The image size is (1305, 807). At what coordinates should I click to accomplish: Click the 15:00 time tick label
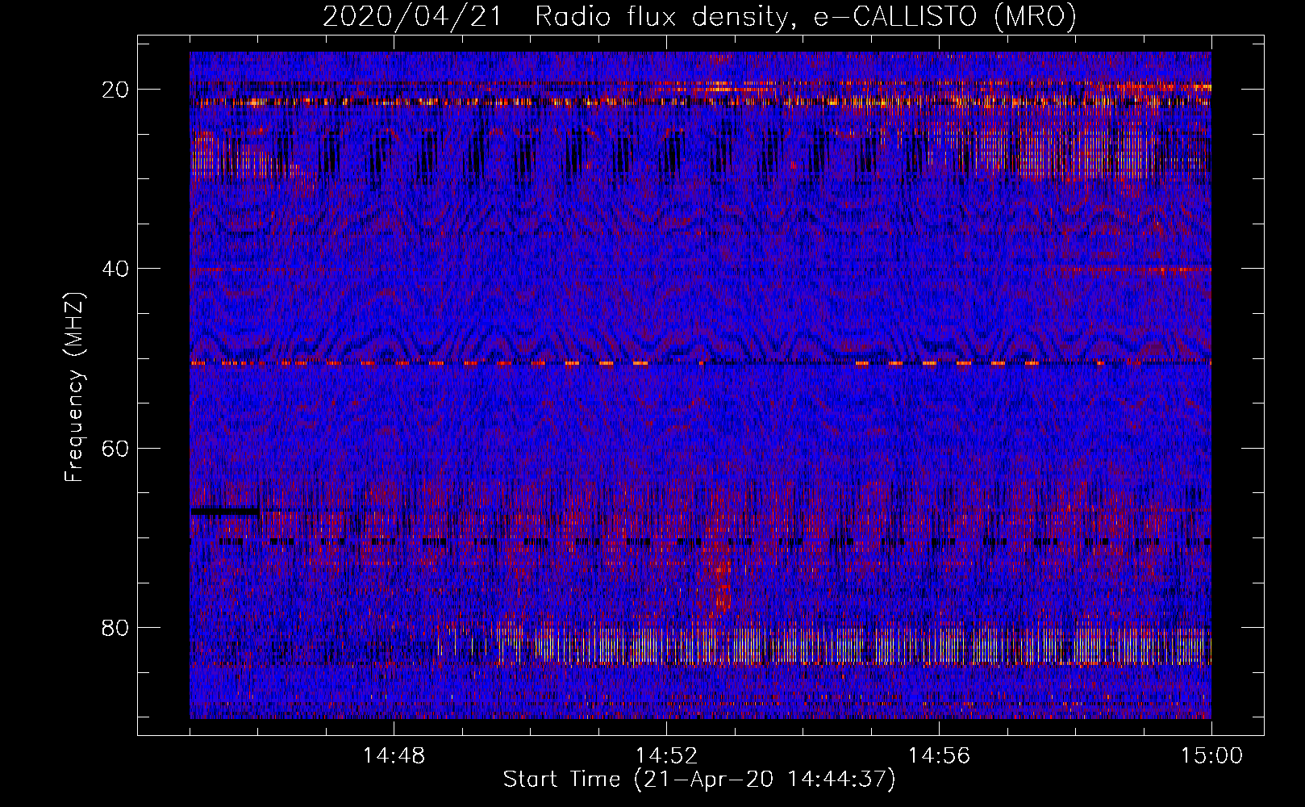coord(1211,756)
